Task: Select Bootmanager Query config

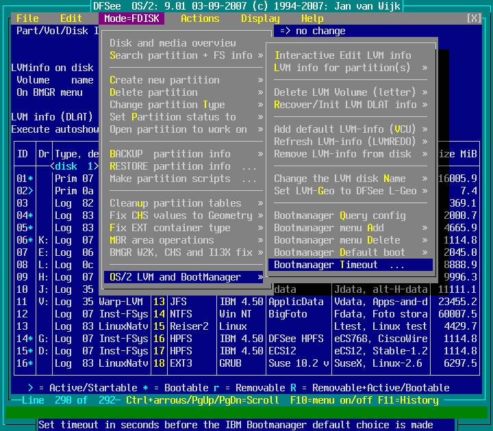Action: 340,215
